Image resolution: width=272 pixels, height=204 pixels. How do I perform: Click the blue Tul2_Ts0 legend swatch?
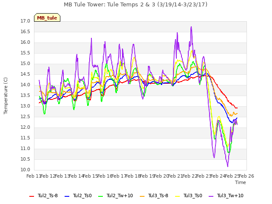pos(67,196)
